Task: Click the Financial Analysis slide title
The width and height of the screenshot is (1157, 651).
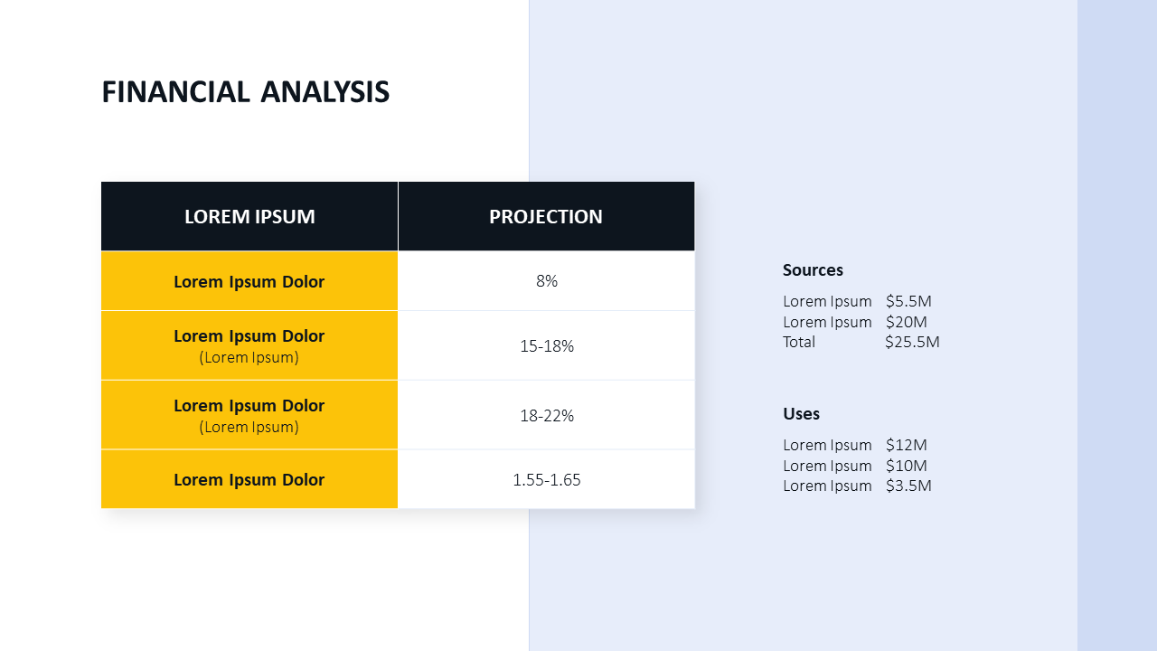Action: click(x=245, y=92)
